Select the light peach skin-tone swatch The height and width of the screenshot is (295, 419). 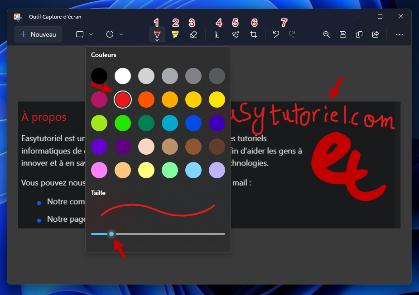click(146, 147)
